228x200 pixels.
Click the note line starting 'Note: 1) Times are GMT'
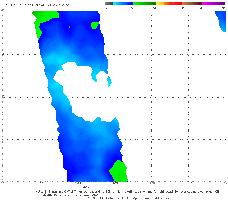pyautogui.click(x=127, y=192)
